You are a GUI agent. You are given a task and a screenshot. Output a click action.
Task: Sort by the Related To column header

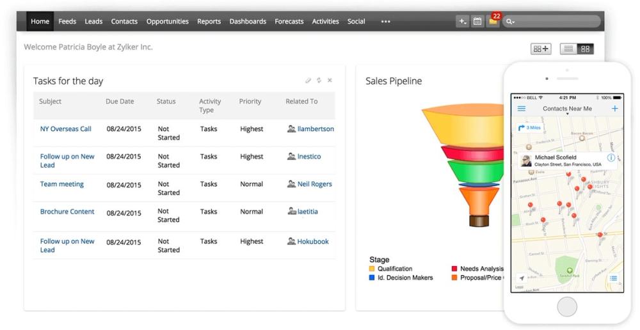click(301, 101)
